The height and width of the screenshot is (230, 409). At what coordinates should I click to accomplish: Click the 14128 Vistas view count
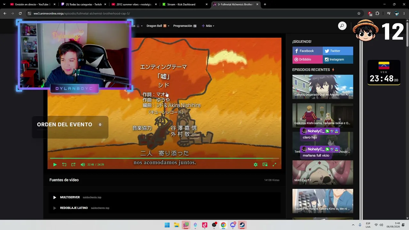point(272,180)
